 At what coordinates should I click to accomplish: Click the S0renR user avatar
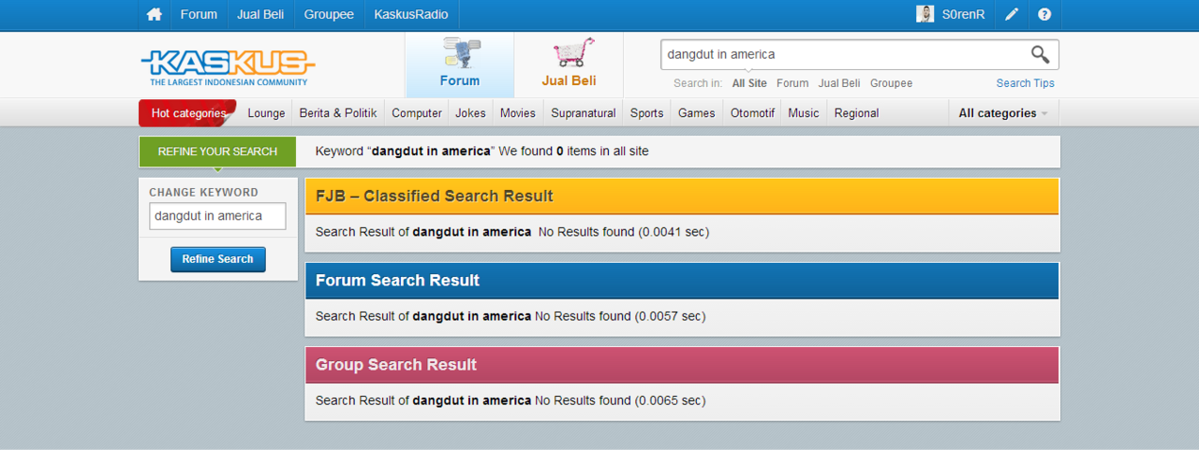point(925,14)
